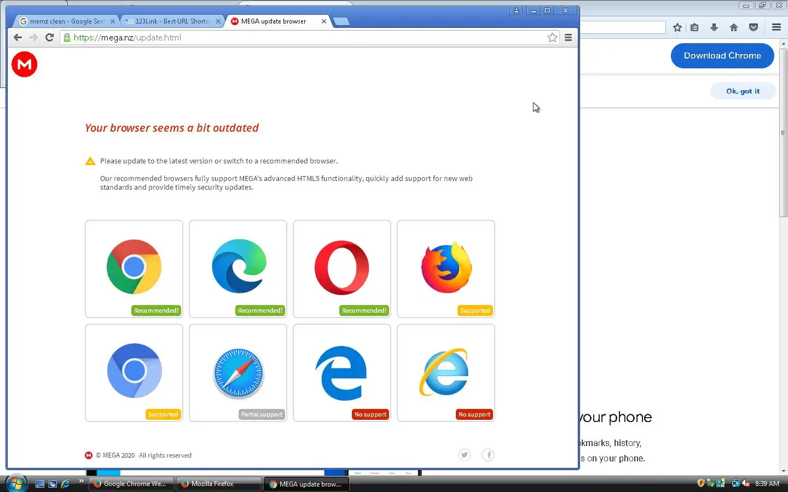Launch Internet Explorer from quick launch
The image size is (788, 492).
tap(65, 484)
